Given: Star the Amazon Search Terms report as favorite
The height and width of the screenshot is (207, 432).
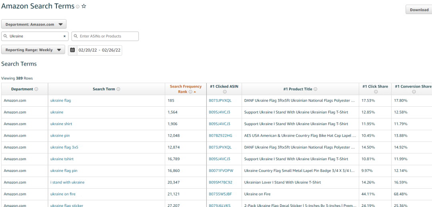Looking at the screenshot, I should coord(84,6).
